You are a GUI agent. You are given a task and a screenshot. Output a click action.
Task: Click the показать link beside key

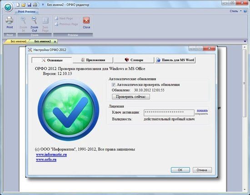coord(202,110)
